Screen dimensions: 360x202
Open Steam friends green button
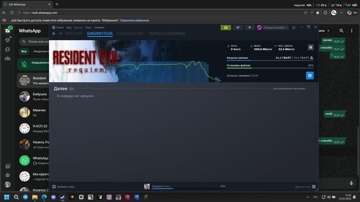(226, 28)
